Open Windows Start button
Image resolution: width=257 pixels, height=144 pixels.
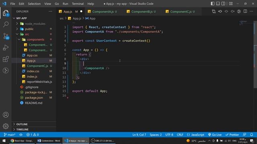(x=4, y=141)
